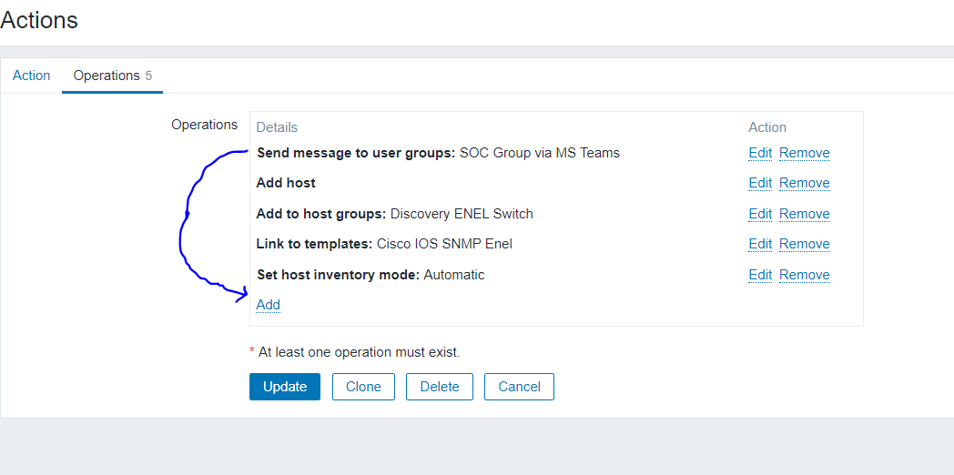Remove the Set host inventory mode operation

click(x=804, y=275)
